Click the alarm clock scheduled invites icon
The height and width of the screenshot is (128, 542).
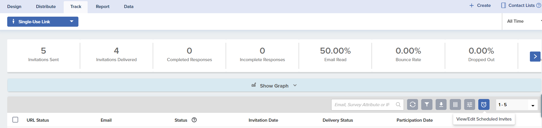coord(484,105)
